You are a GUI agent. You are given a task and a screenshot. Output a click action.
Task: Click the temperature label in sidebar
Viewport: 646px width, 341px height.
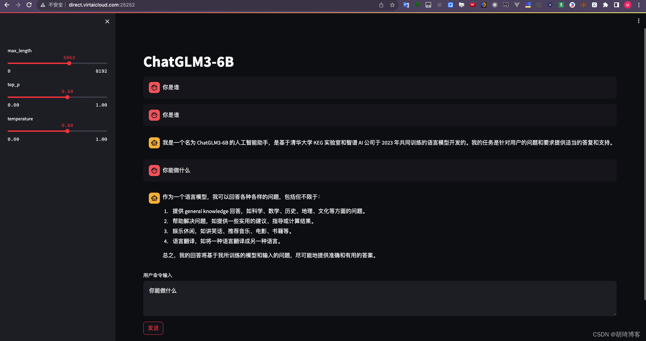20,119
